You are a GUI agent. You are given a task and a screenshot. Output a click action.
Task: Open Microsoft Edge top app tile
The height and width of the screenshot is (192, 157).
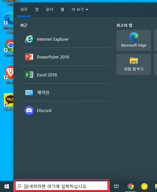(134, 40)
